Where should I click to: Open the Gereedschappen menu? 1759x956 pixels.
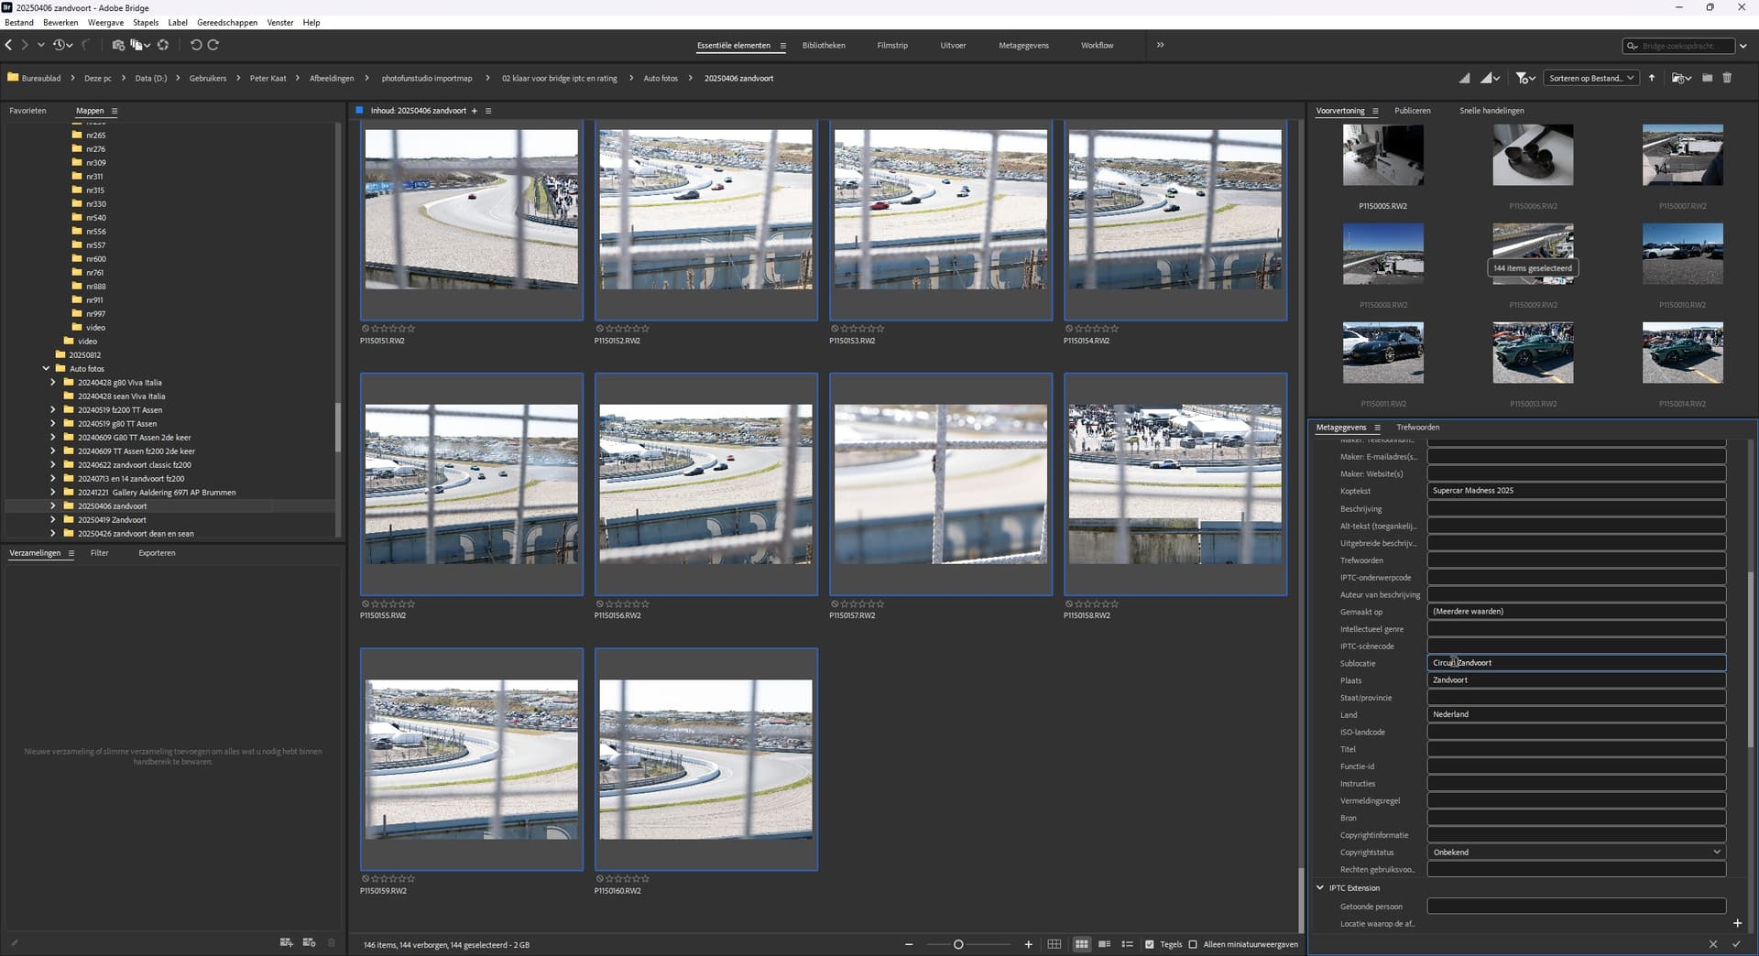click(226, 22)
